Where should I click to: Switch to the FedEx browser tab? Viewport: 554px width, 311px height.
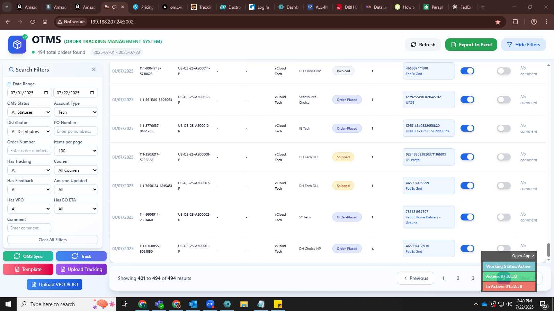pos(462,7)
